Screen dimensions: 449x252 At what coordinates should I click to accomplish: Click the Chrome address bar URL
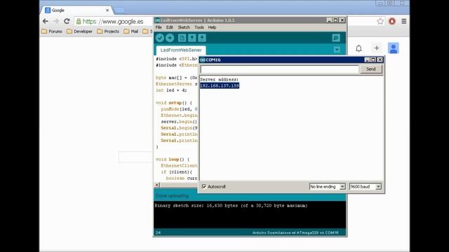pyautogui.click(x=113, y=22)
